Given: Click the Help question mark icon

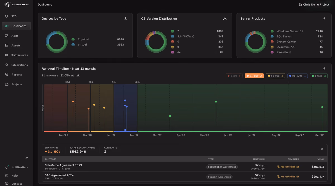Looking at the screenshot, I should click(x=6, y=175).
